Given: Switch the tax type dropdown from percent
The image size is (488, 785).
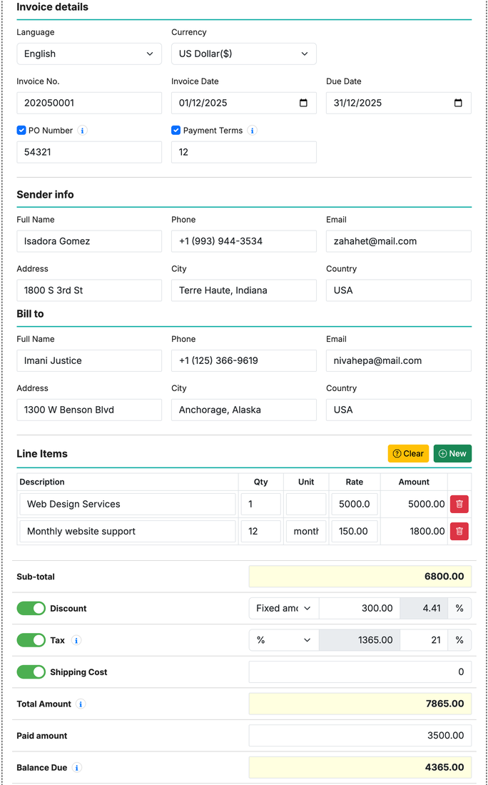Looking at the screenshot, I should point(283,640).
